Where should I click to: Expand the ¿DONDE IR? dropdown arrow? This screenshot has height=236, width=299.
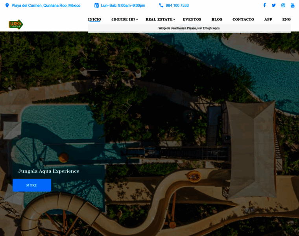pos(137,19)
